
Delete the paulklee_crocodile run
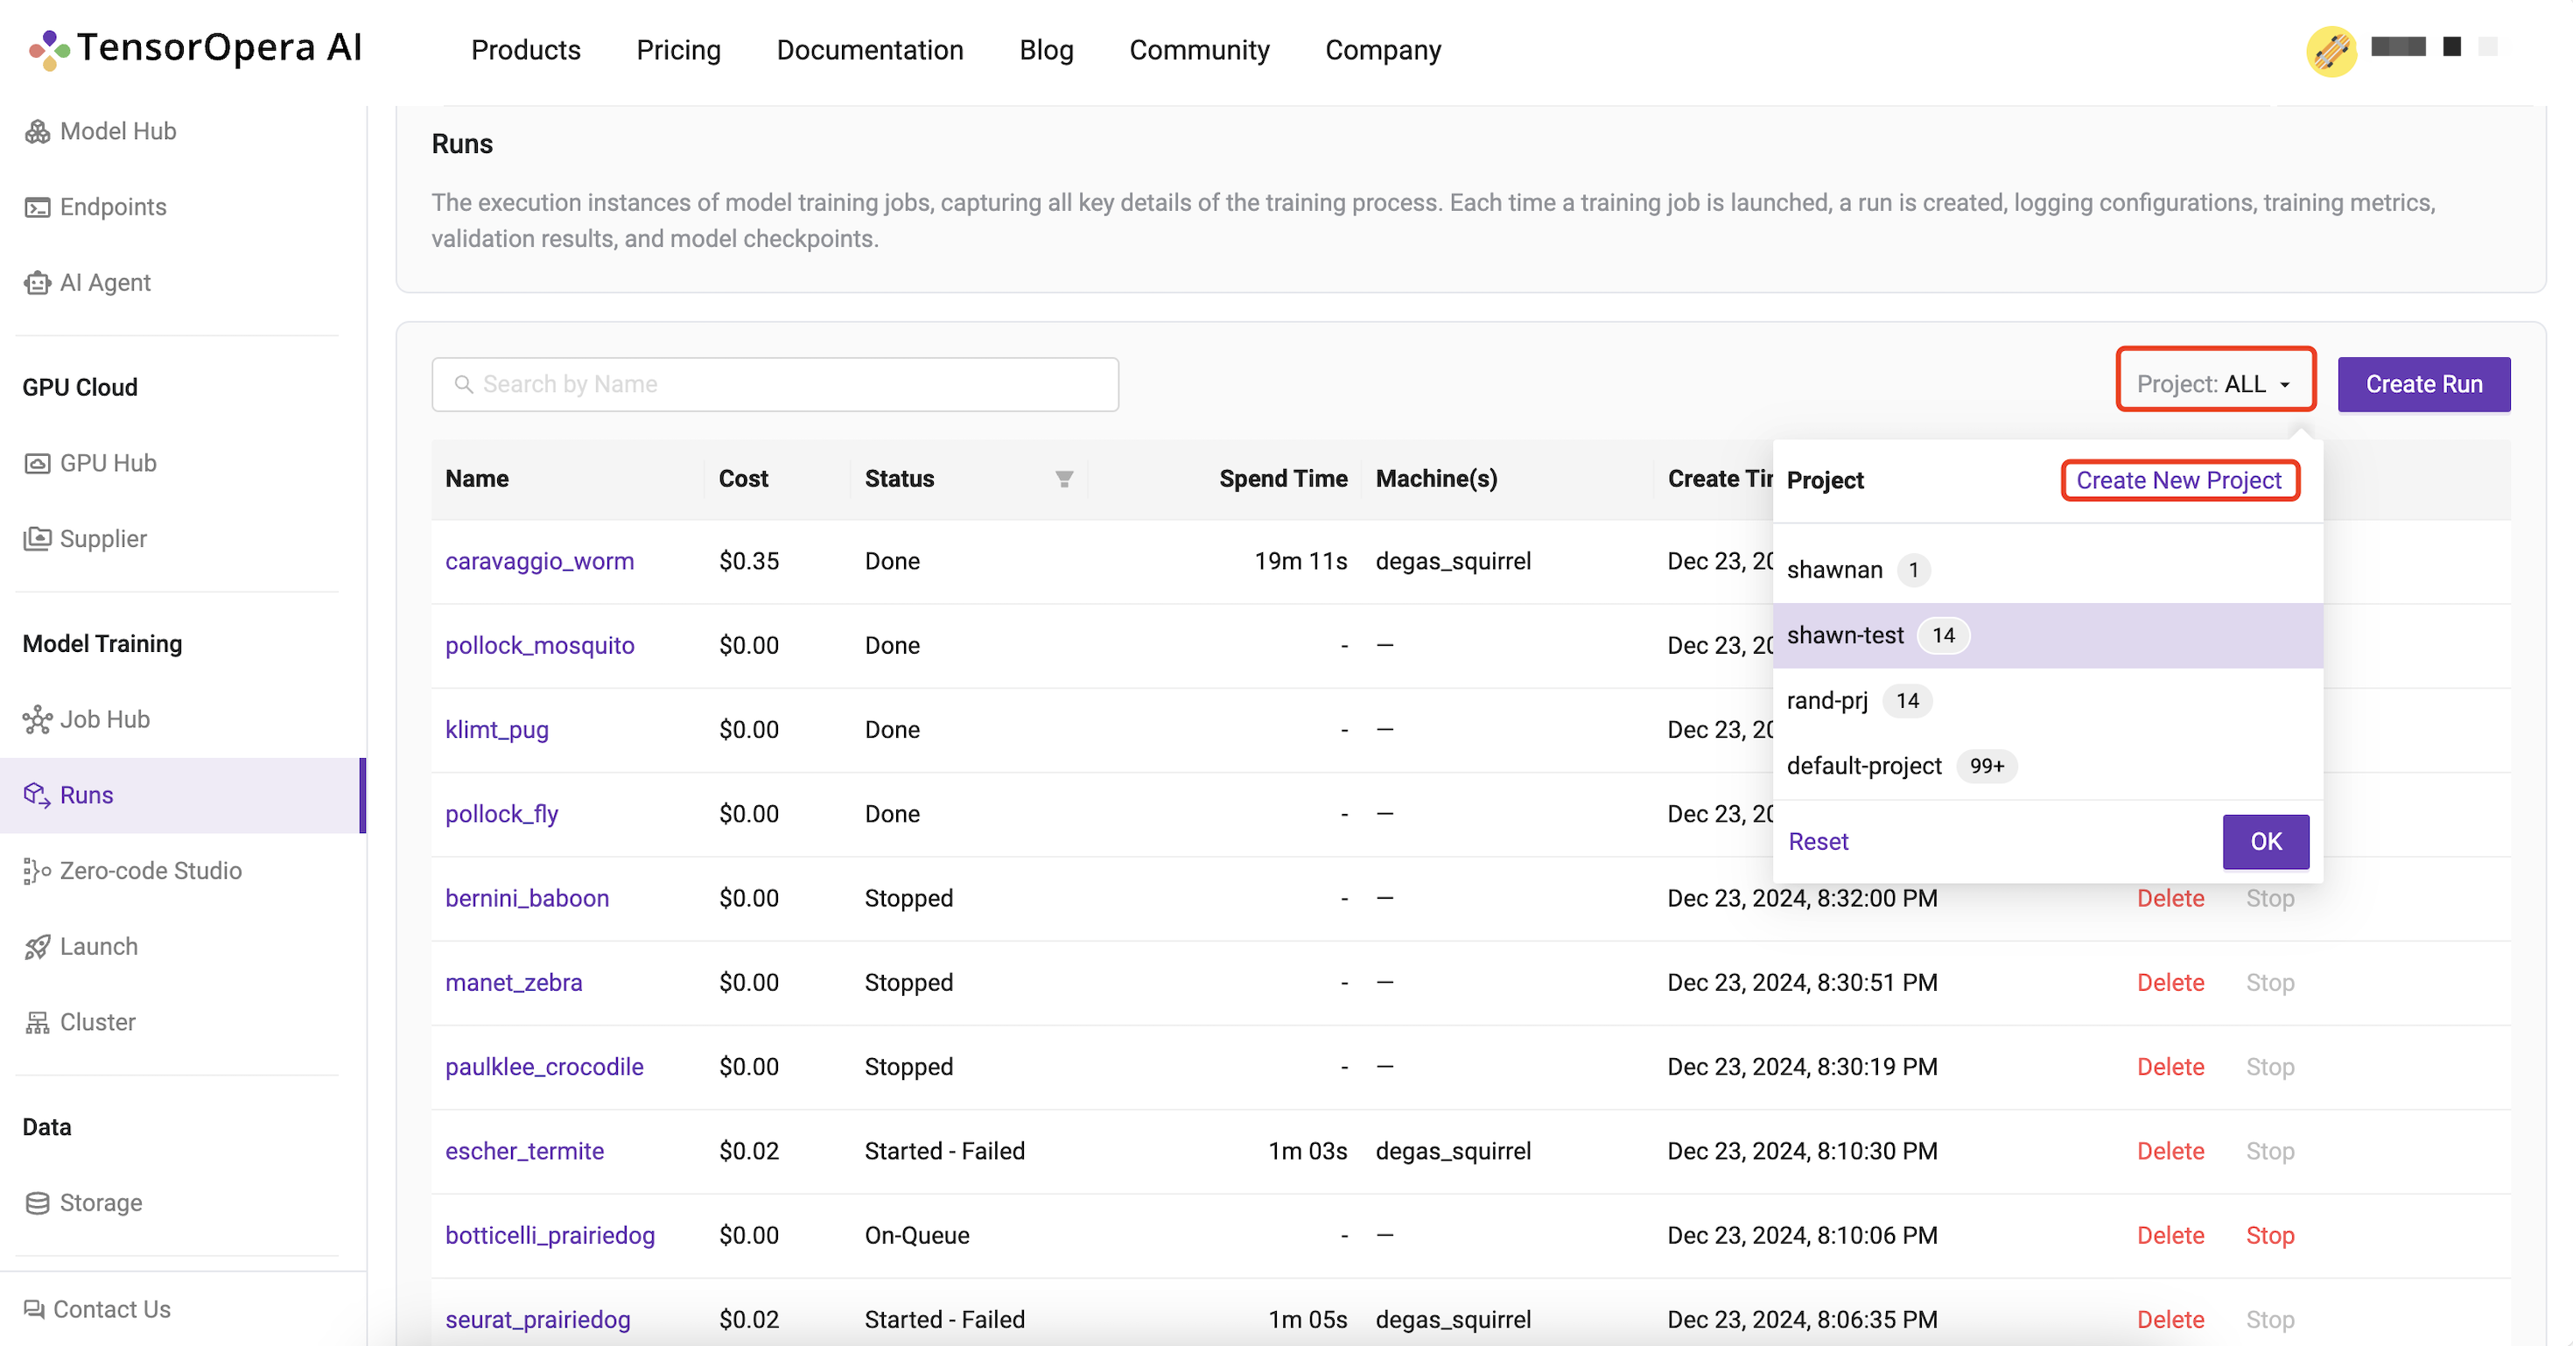[x=2170, y=1067]
